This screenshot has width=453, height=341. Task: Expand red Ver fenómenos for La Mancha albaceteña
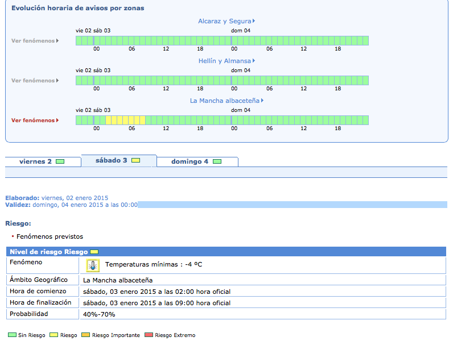[35, 120]
